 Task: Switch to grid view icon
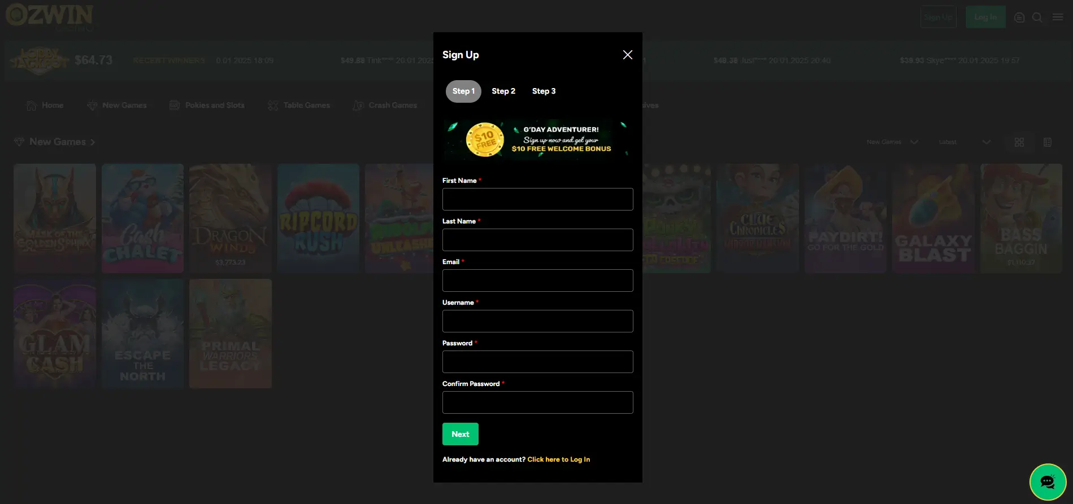coord(1019,142)
